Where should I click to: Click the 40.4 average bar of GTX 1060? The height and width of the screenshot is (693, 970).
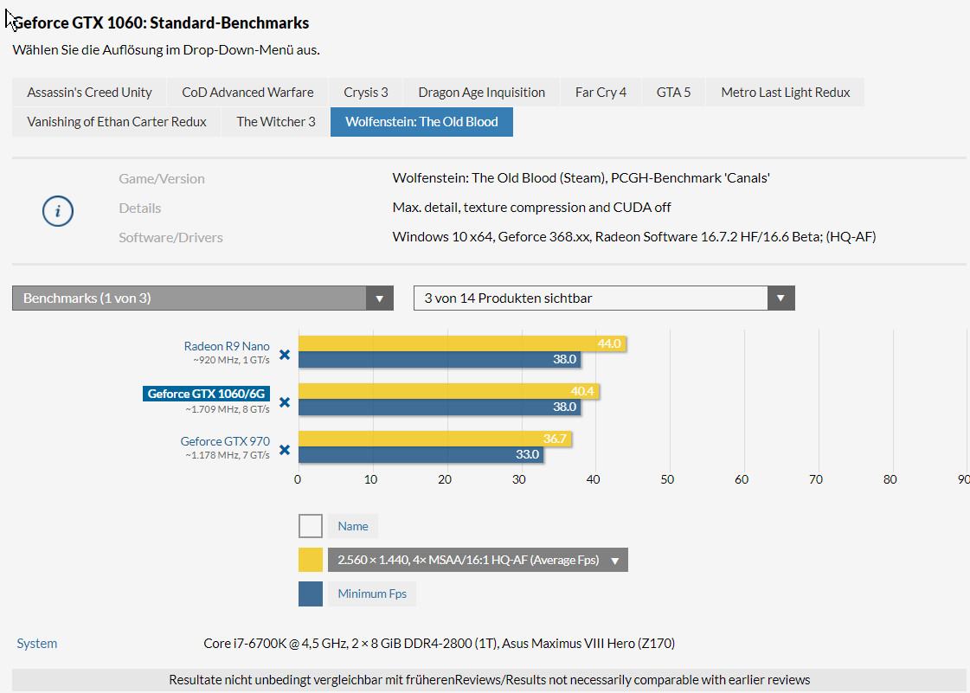click(449, 391)
